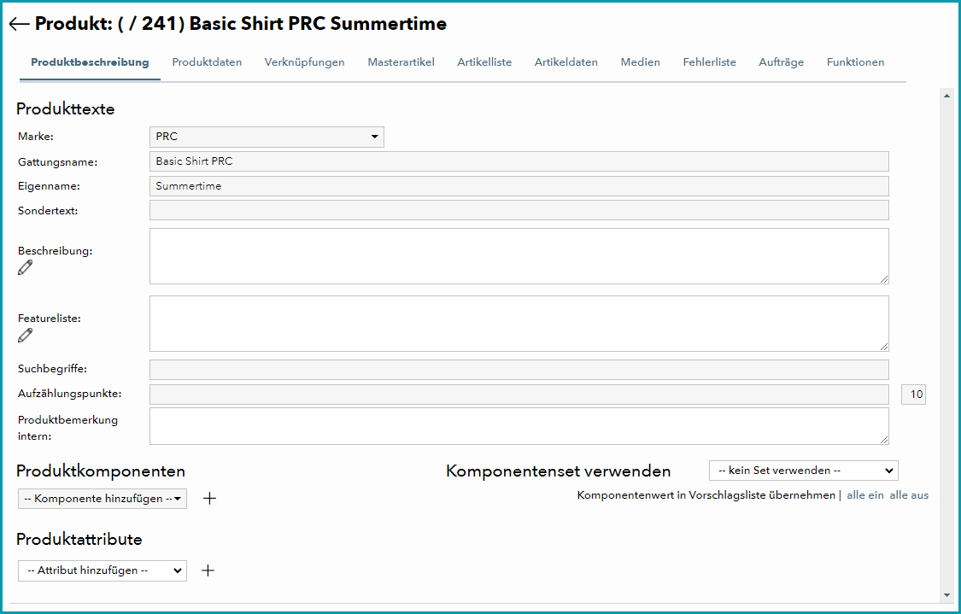Click the Produktbemerkung text area corner grip

click(884, 439)
